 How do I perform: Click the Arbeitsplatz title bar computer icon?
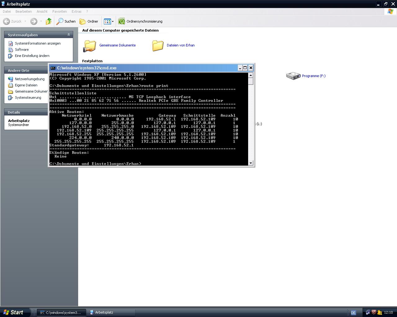(x=3, y=4)
